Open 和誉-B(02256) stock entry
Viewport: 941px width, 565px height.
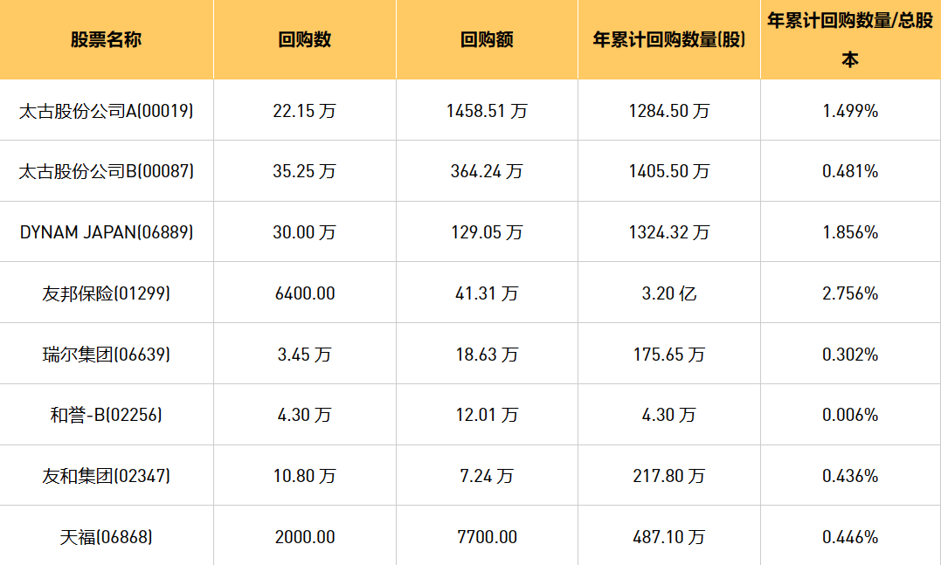pyautogui.click(x=106, y=415)
